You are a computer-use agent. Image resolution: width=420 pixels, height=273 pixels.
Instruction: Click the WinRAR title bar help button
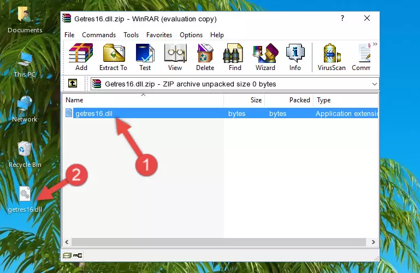click(x=342, y=18)
